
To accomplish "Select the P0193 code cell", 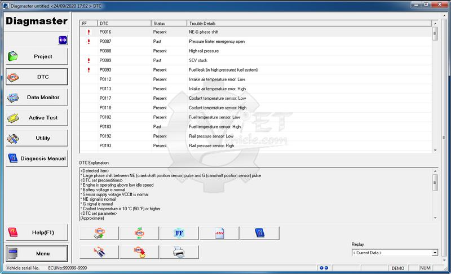I will (105, 146).
